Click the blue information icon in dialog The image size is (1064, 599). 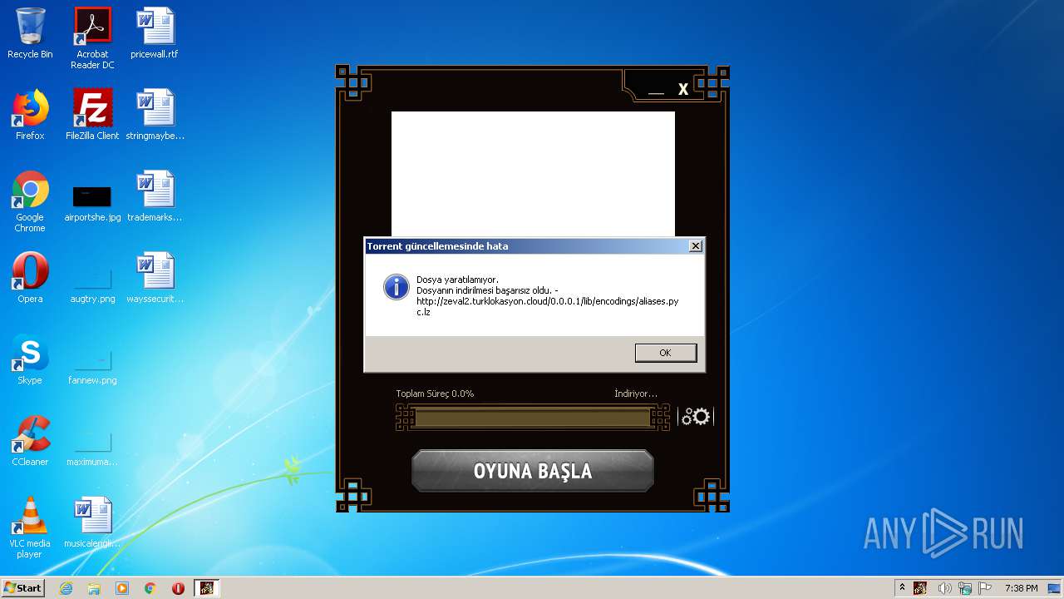point(396,287)
